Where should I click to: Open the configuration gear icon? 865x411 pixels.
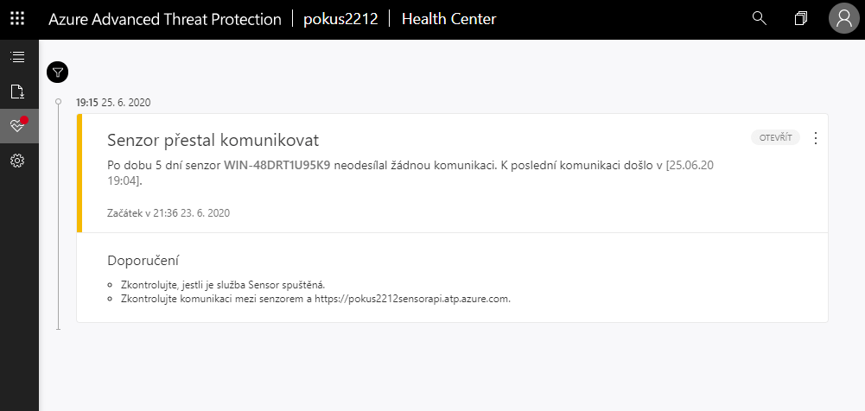17,161
